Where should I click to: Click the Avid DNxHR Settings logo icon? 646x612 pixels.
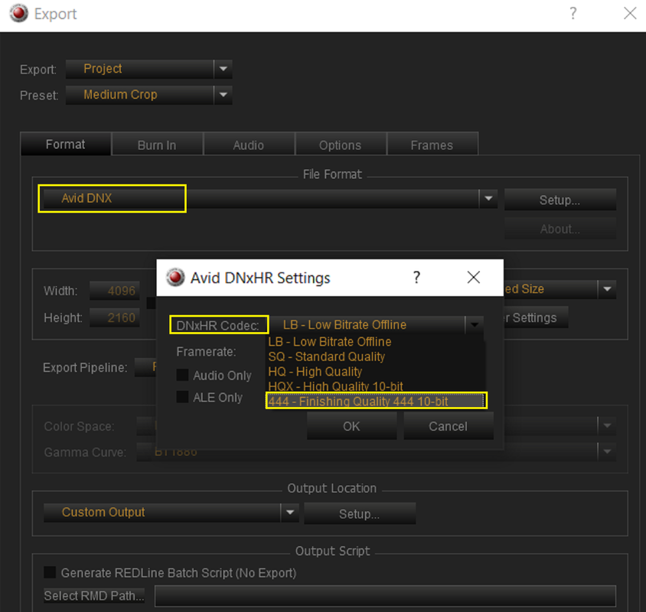pyautogui.click(x=175, y=277)
